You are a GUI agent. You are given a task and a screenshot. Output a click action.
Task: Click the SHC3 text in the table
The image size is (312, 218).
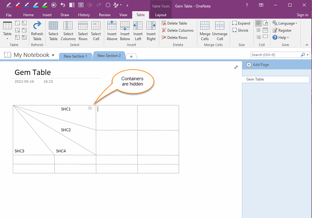[19, 151]
